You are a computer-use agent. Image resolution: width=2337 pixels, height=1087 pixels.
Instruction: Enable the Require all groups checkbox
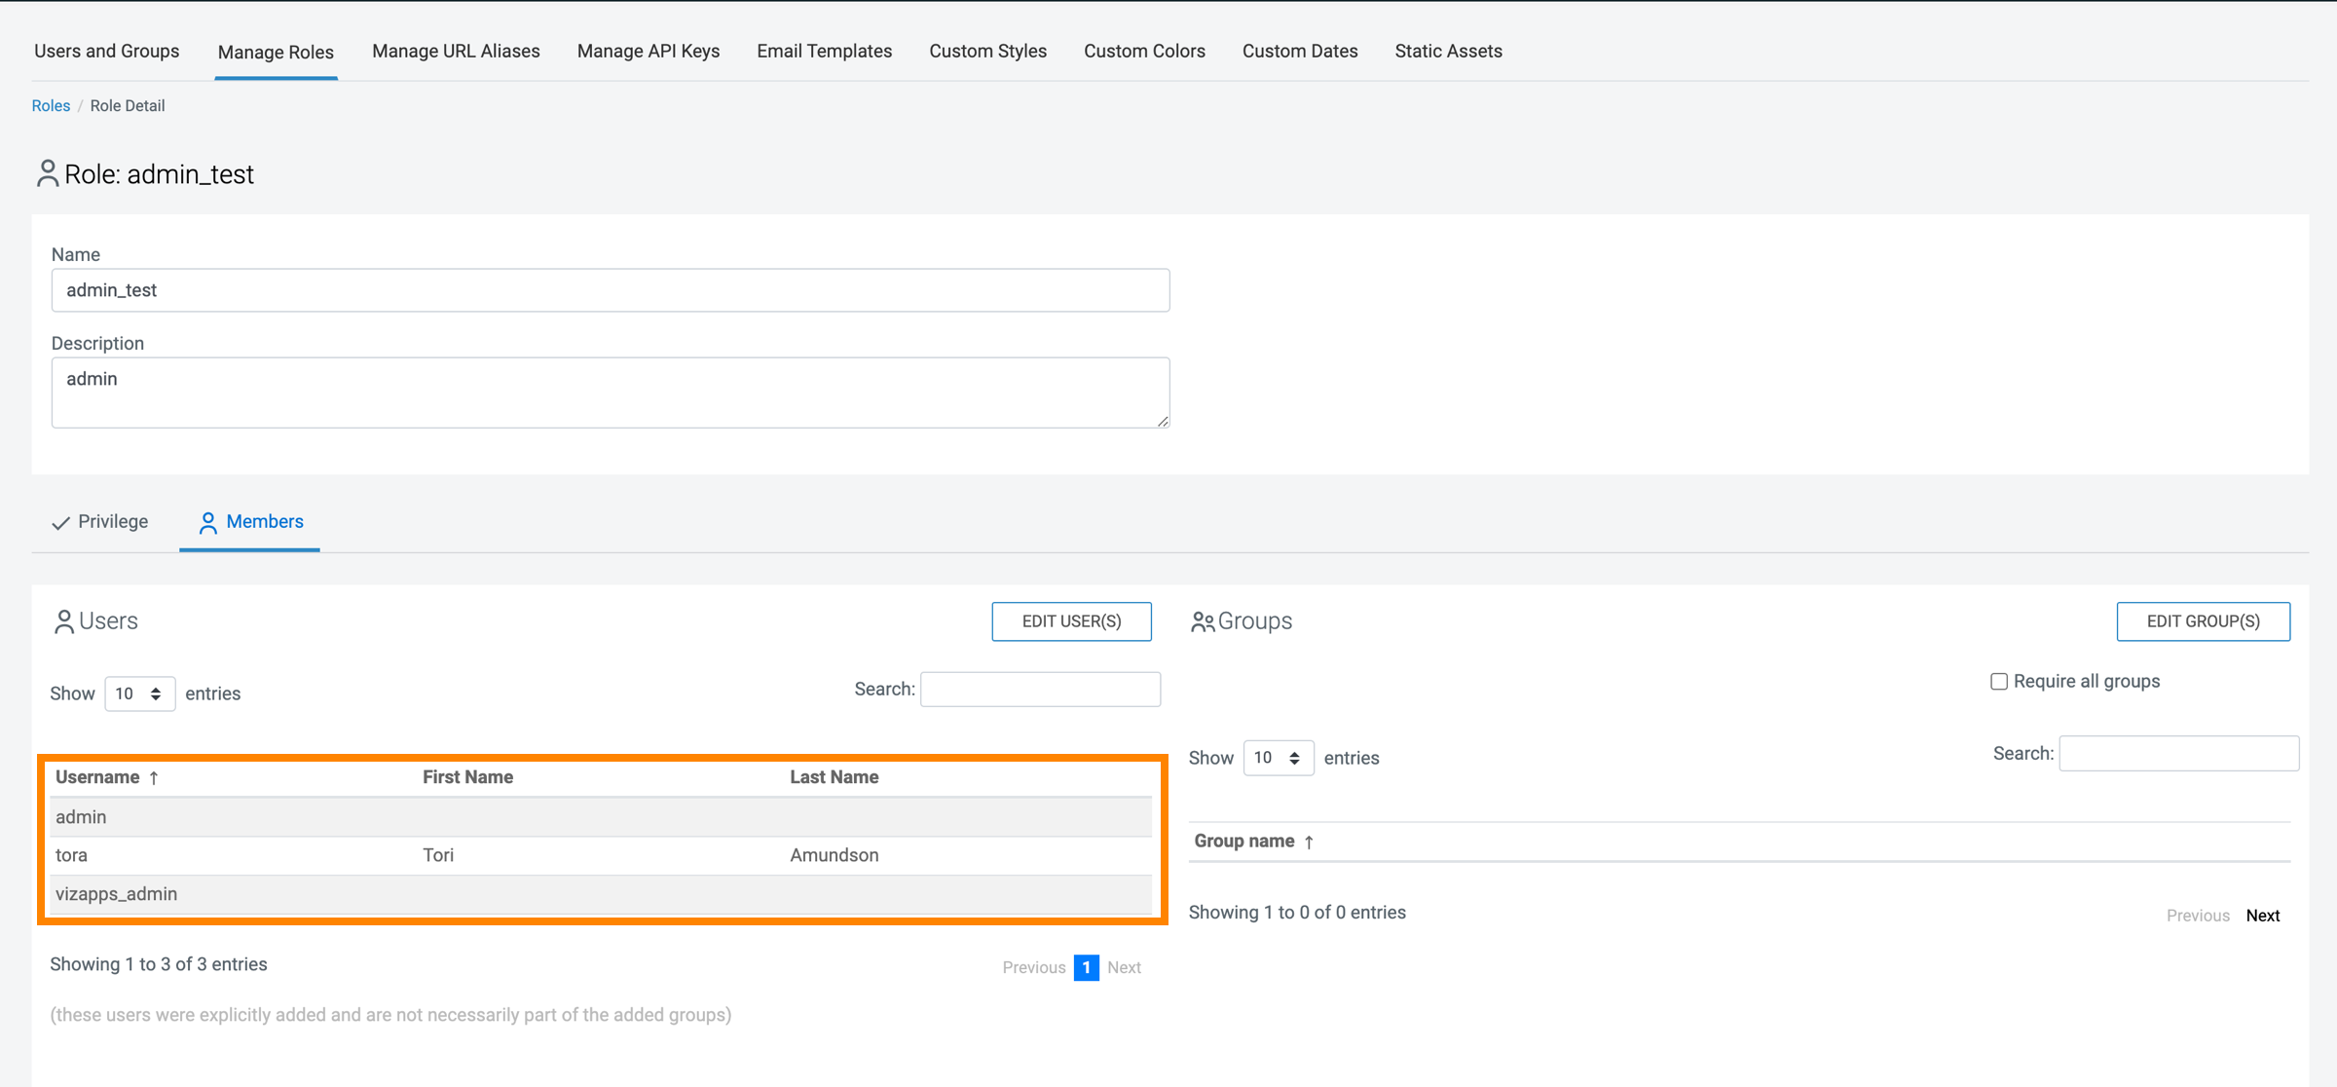(1999, 681)
